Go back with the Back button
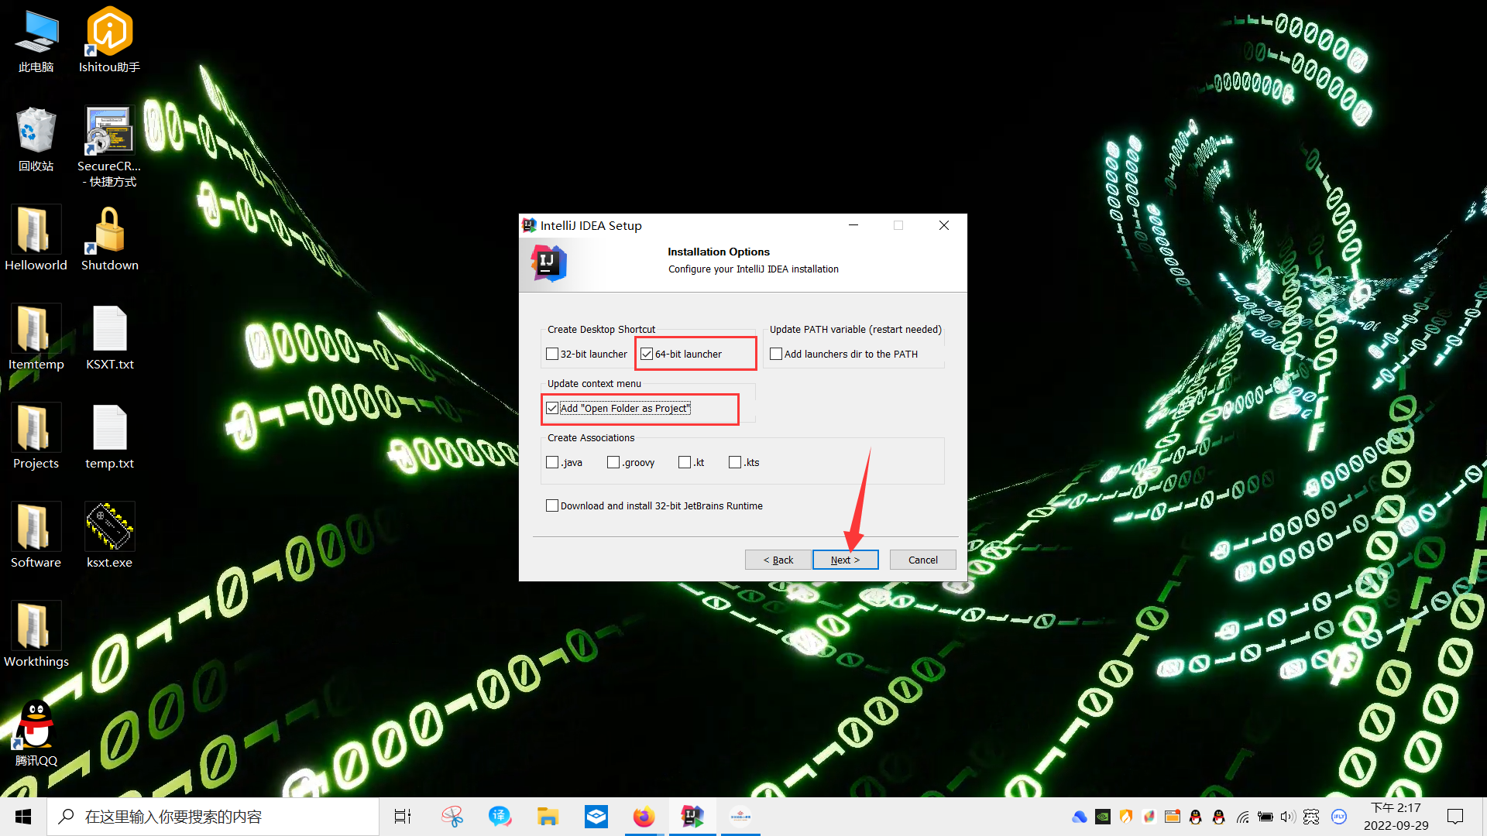This screenshot has height=836, width=1487. (x=778, y=560)
